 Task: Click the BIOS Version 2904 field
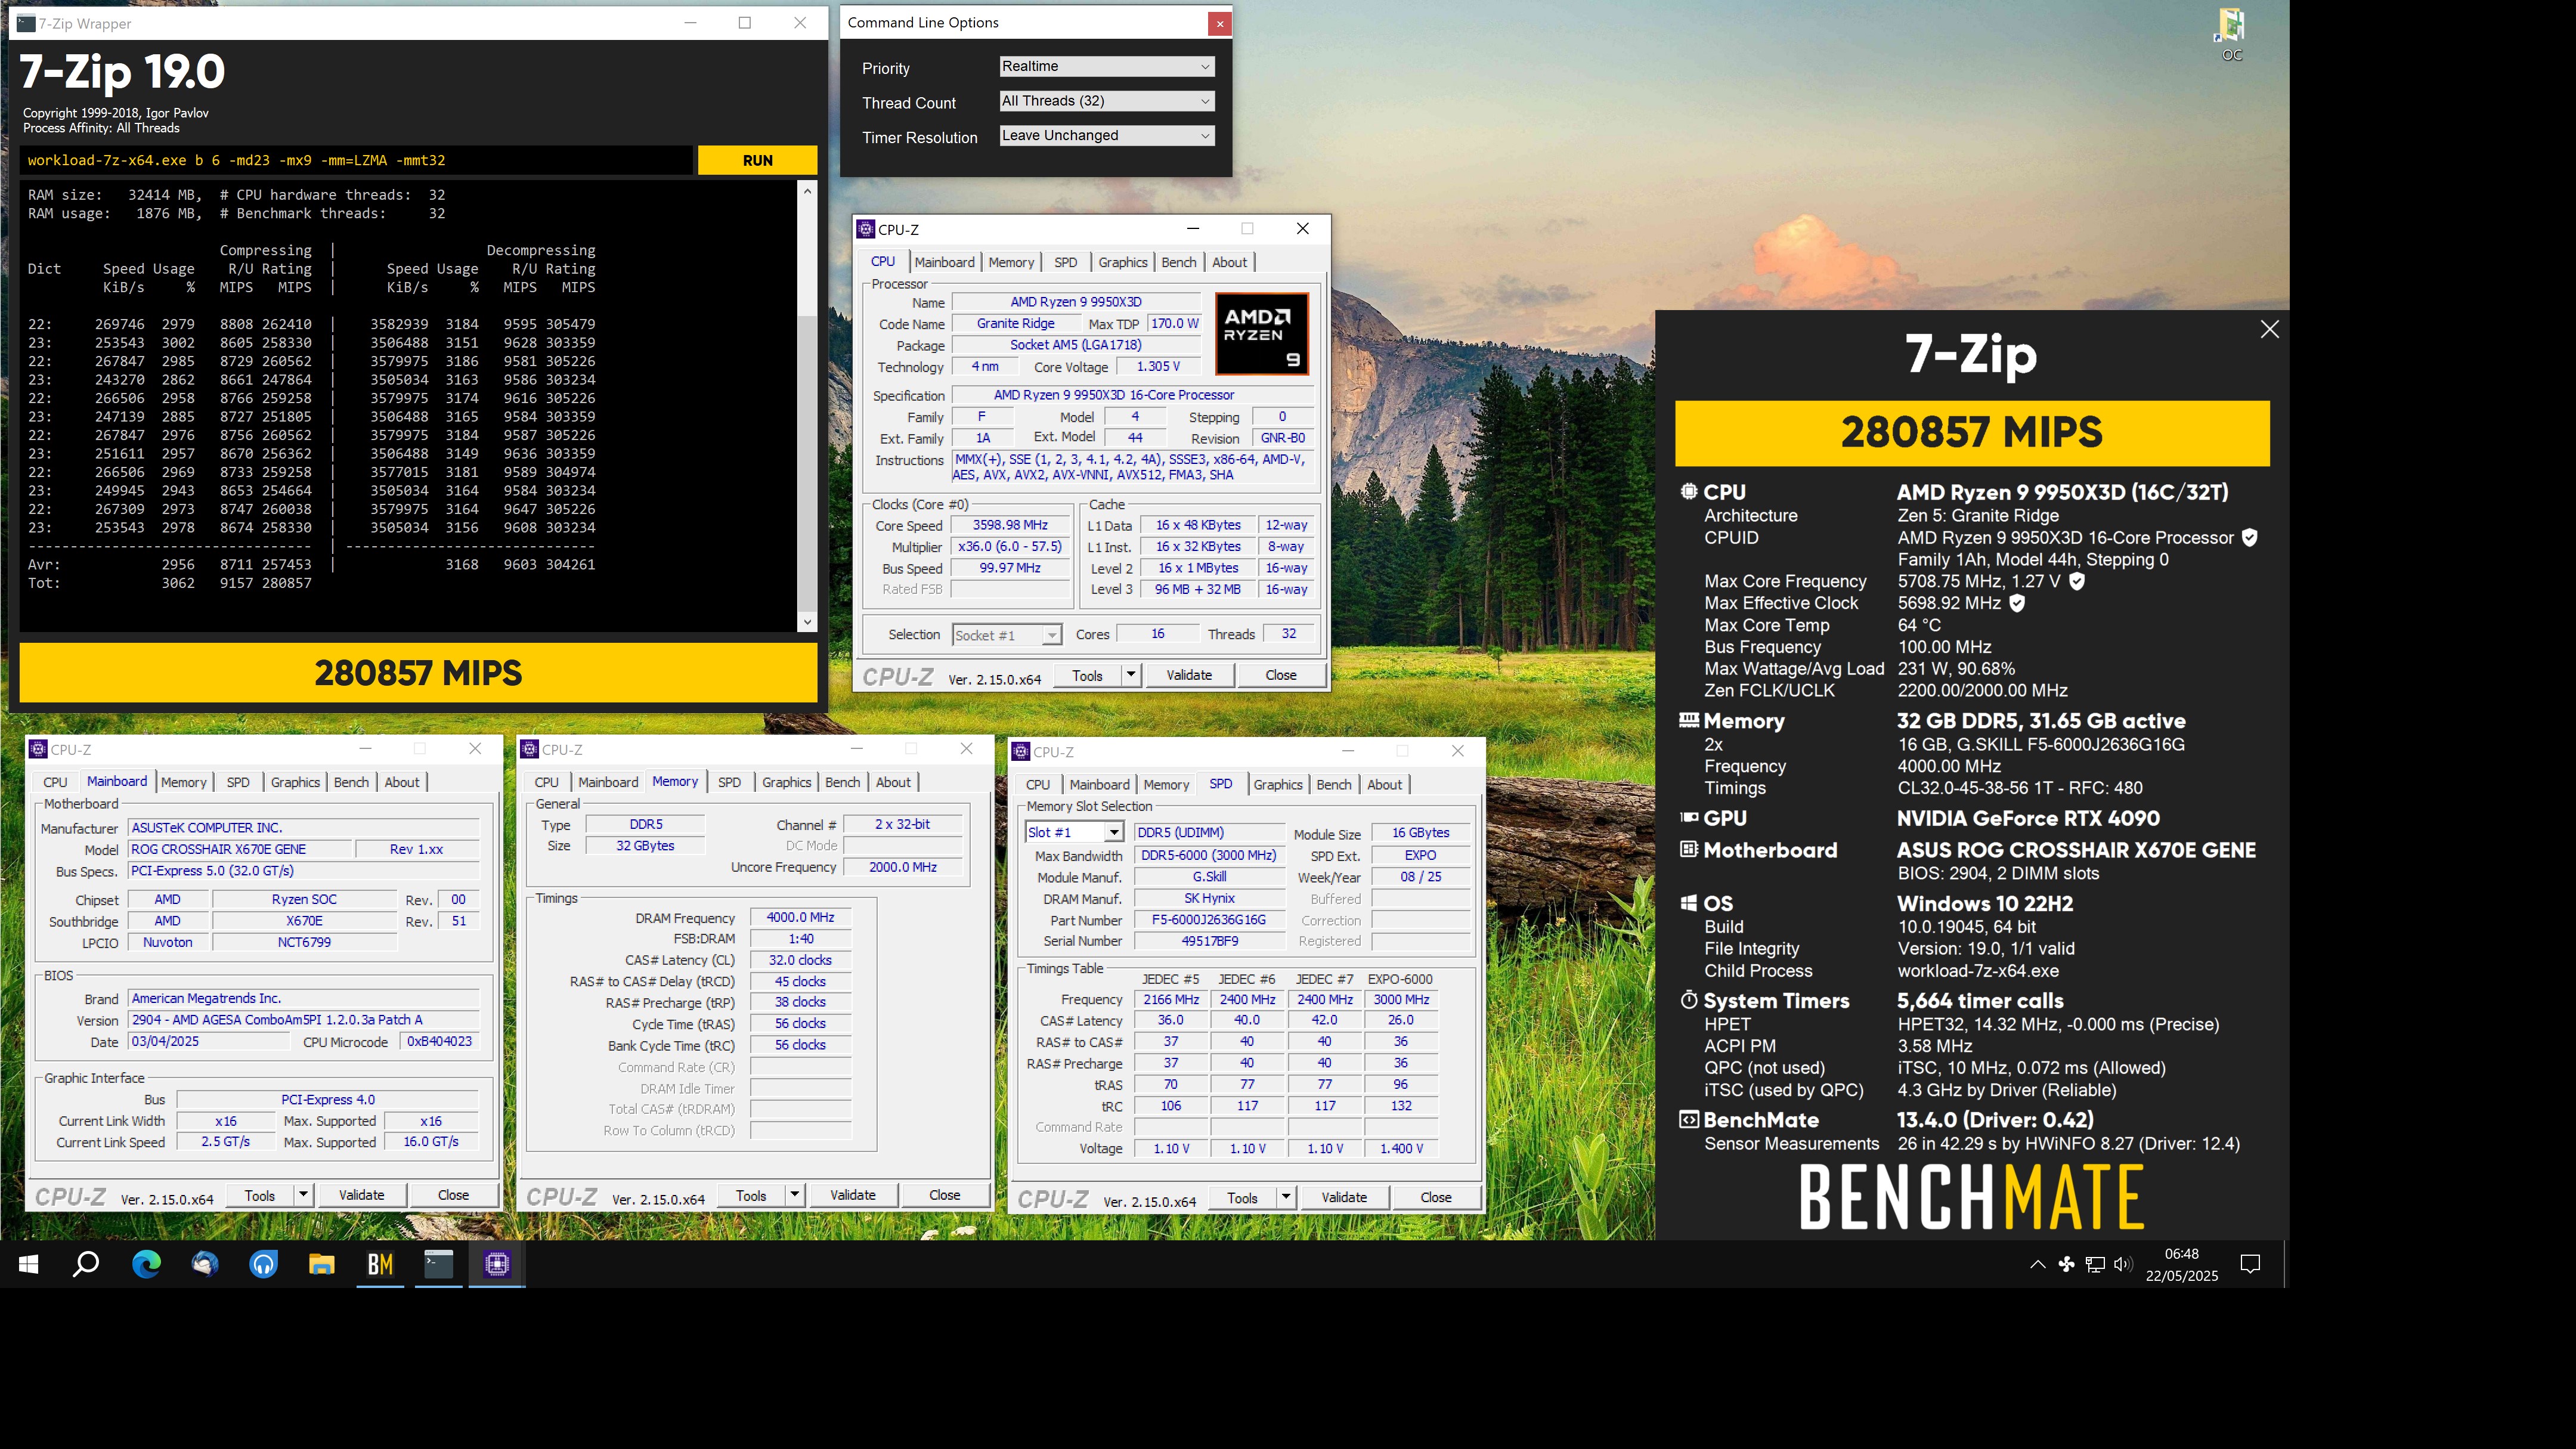point(304,1020)
